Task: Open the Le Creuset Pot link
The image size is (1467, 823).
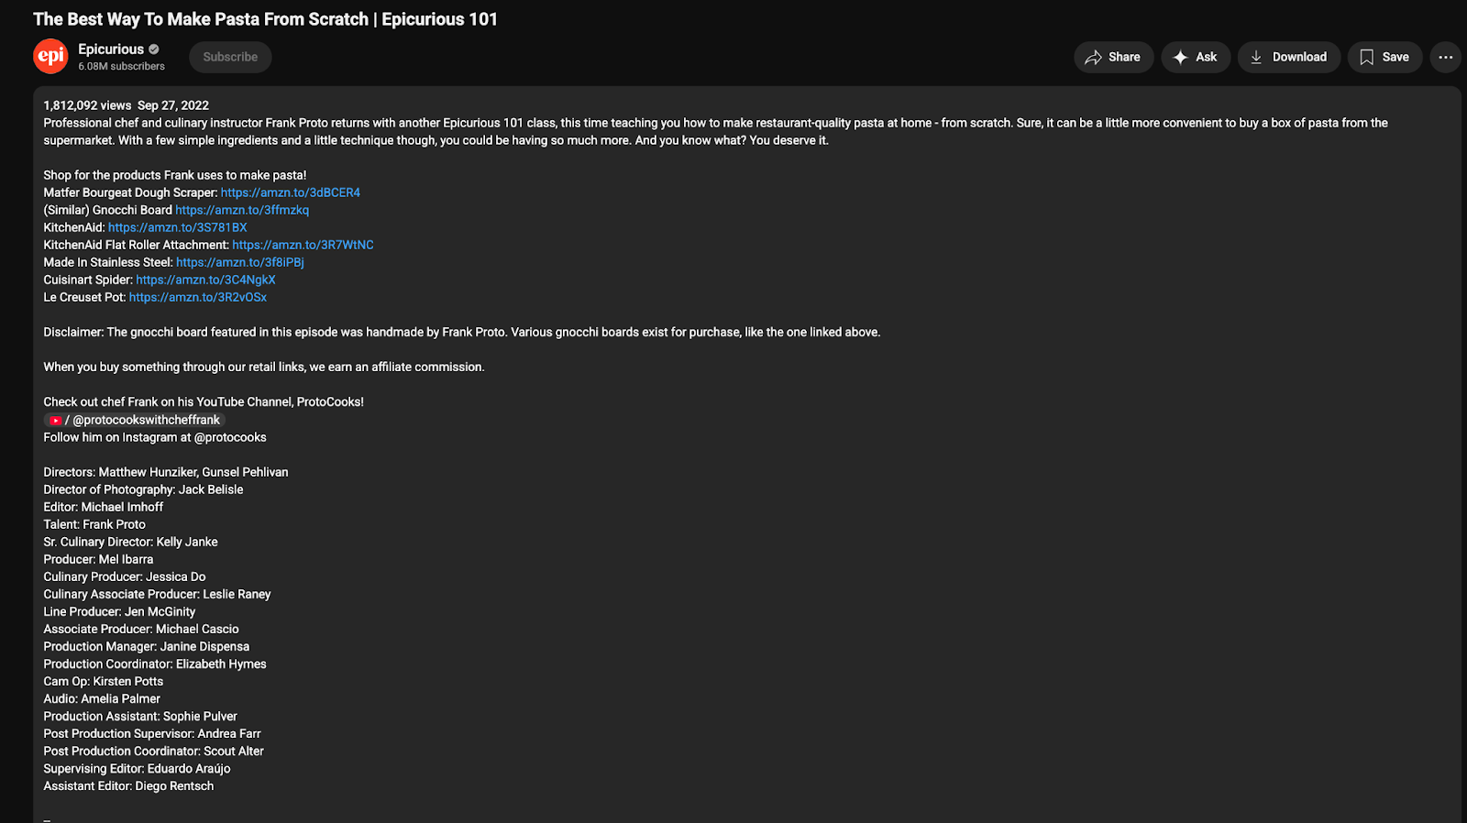Action: tap(198, 297)
